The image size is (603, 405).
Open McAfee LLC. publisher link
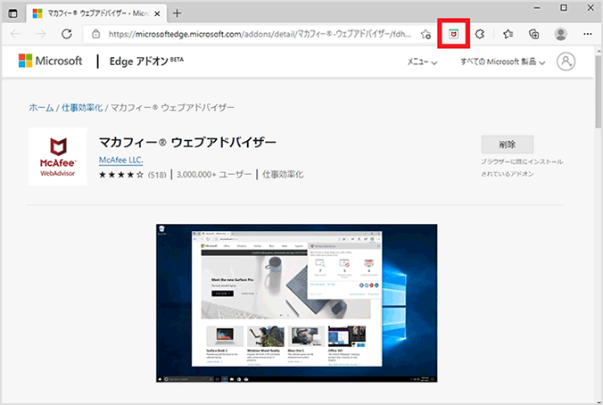coord(120,160)
